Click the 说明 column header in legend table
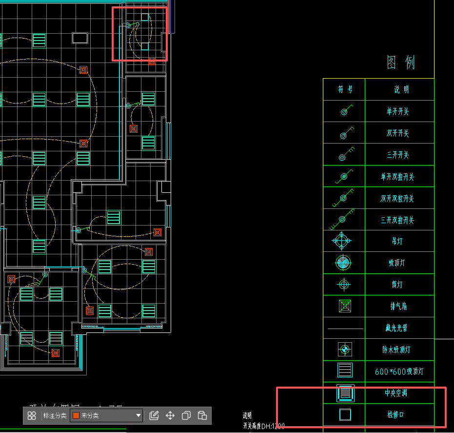The image size is (454, 433). click(x=401, y=89)
